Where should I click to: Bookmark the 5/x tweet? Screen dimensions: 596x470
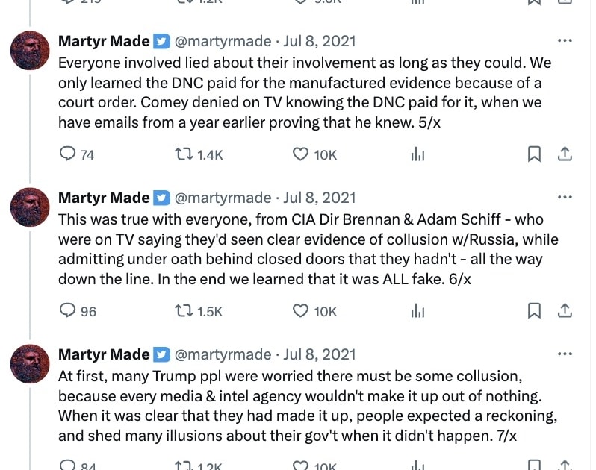(x=534, y=154)
